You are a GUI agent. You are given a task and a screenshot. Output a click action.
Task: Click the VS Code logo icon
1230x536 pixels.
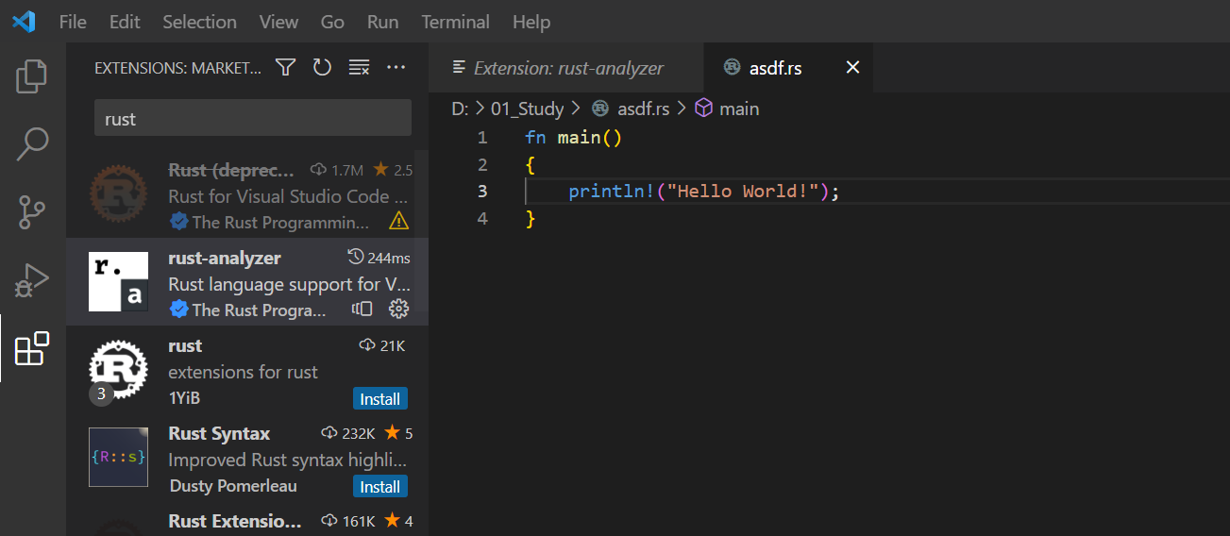click(24, 21)
